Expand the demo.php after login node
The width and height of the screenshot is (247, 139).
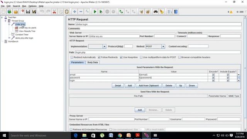click(x=9, y=38)
